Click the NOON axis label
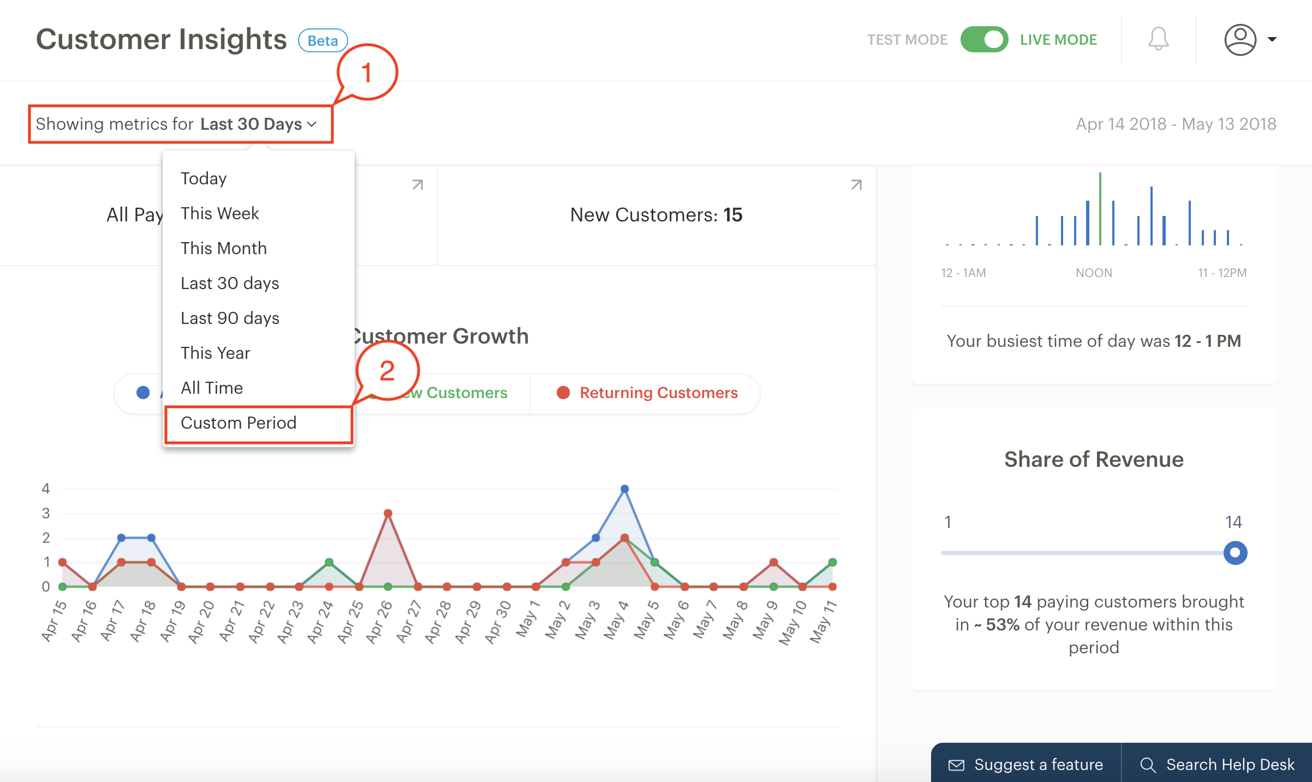1312x782 pixels. tap(1094, 273)
